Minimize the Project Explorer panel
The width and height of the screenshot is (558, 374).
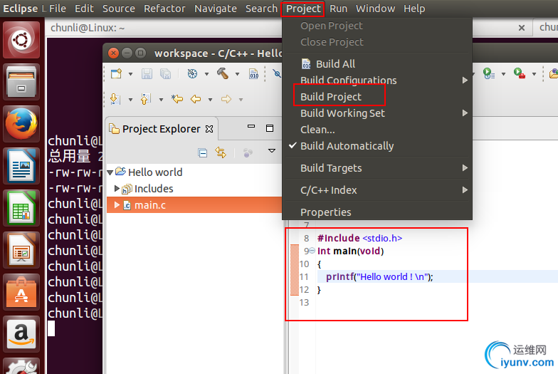pyautogui.click(x=251, y=126)
